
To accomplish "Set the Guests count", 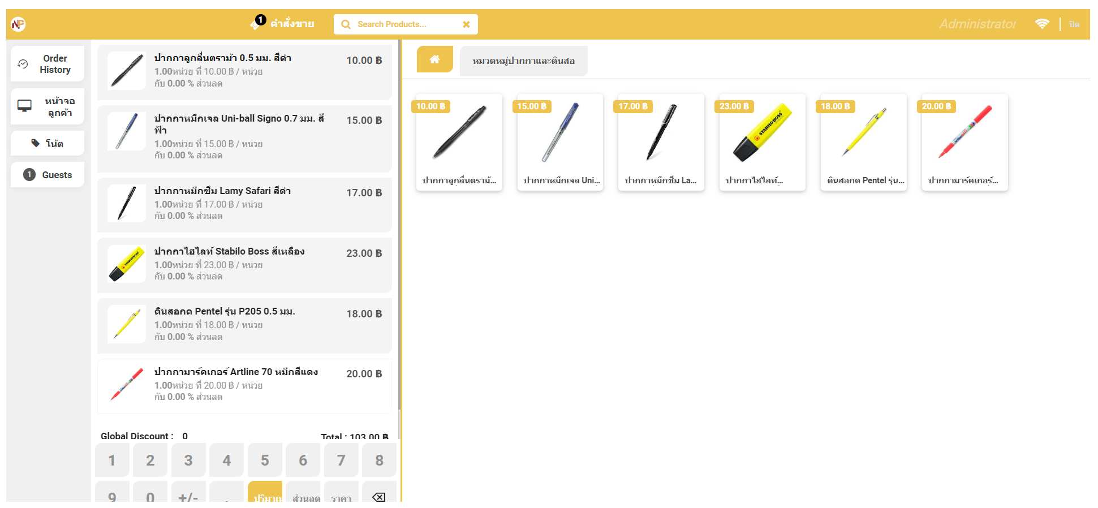I will click(x=48, y=174).
